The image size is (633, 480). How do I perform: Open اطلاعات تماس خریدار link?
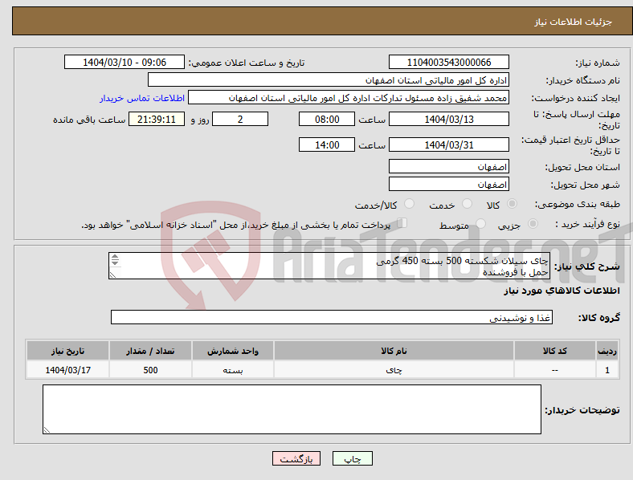tap(142, 98)
